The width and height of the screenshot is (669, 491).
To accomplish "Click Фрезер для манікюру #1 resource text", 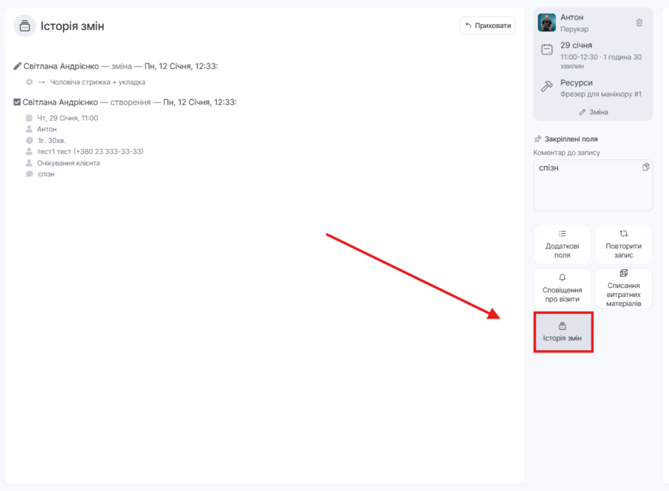I will [601, 94].
